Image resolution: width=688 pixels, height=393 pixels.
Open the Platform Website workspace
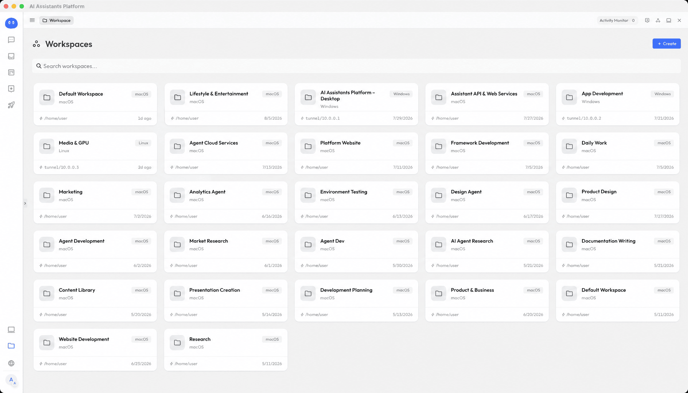click(x=356, y=154)
